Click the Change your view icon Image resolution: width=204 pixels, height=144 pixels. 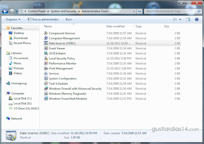(x=175, y=19)
